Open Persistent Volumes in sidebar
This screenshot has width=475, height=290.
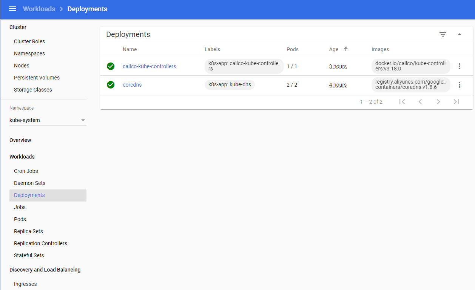coord(37,78)
